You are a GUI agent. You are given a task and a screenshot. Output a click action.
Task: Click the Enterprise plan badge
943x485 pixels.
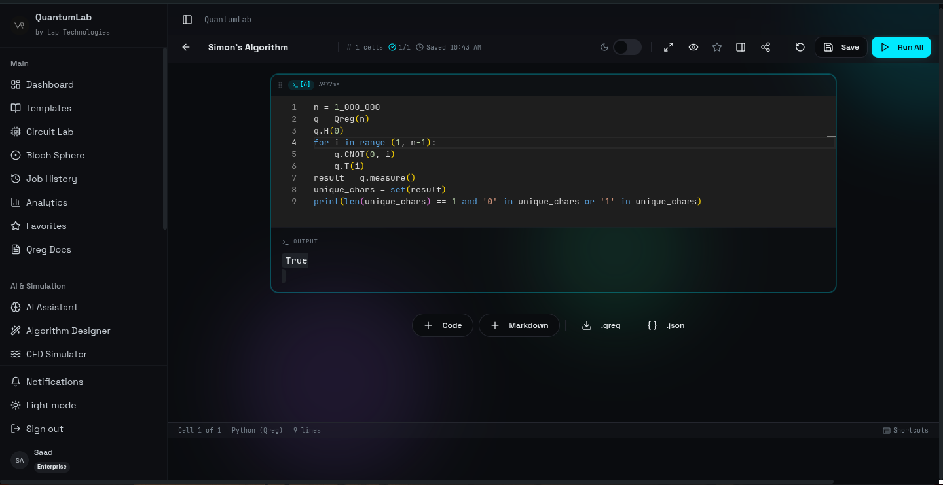(52, 467)
